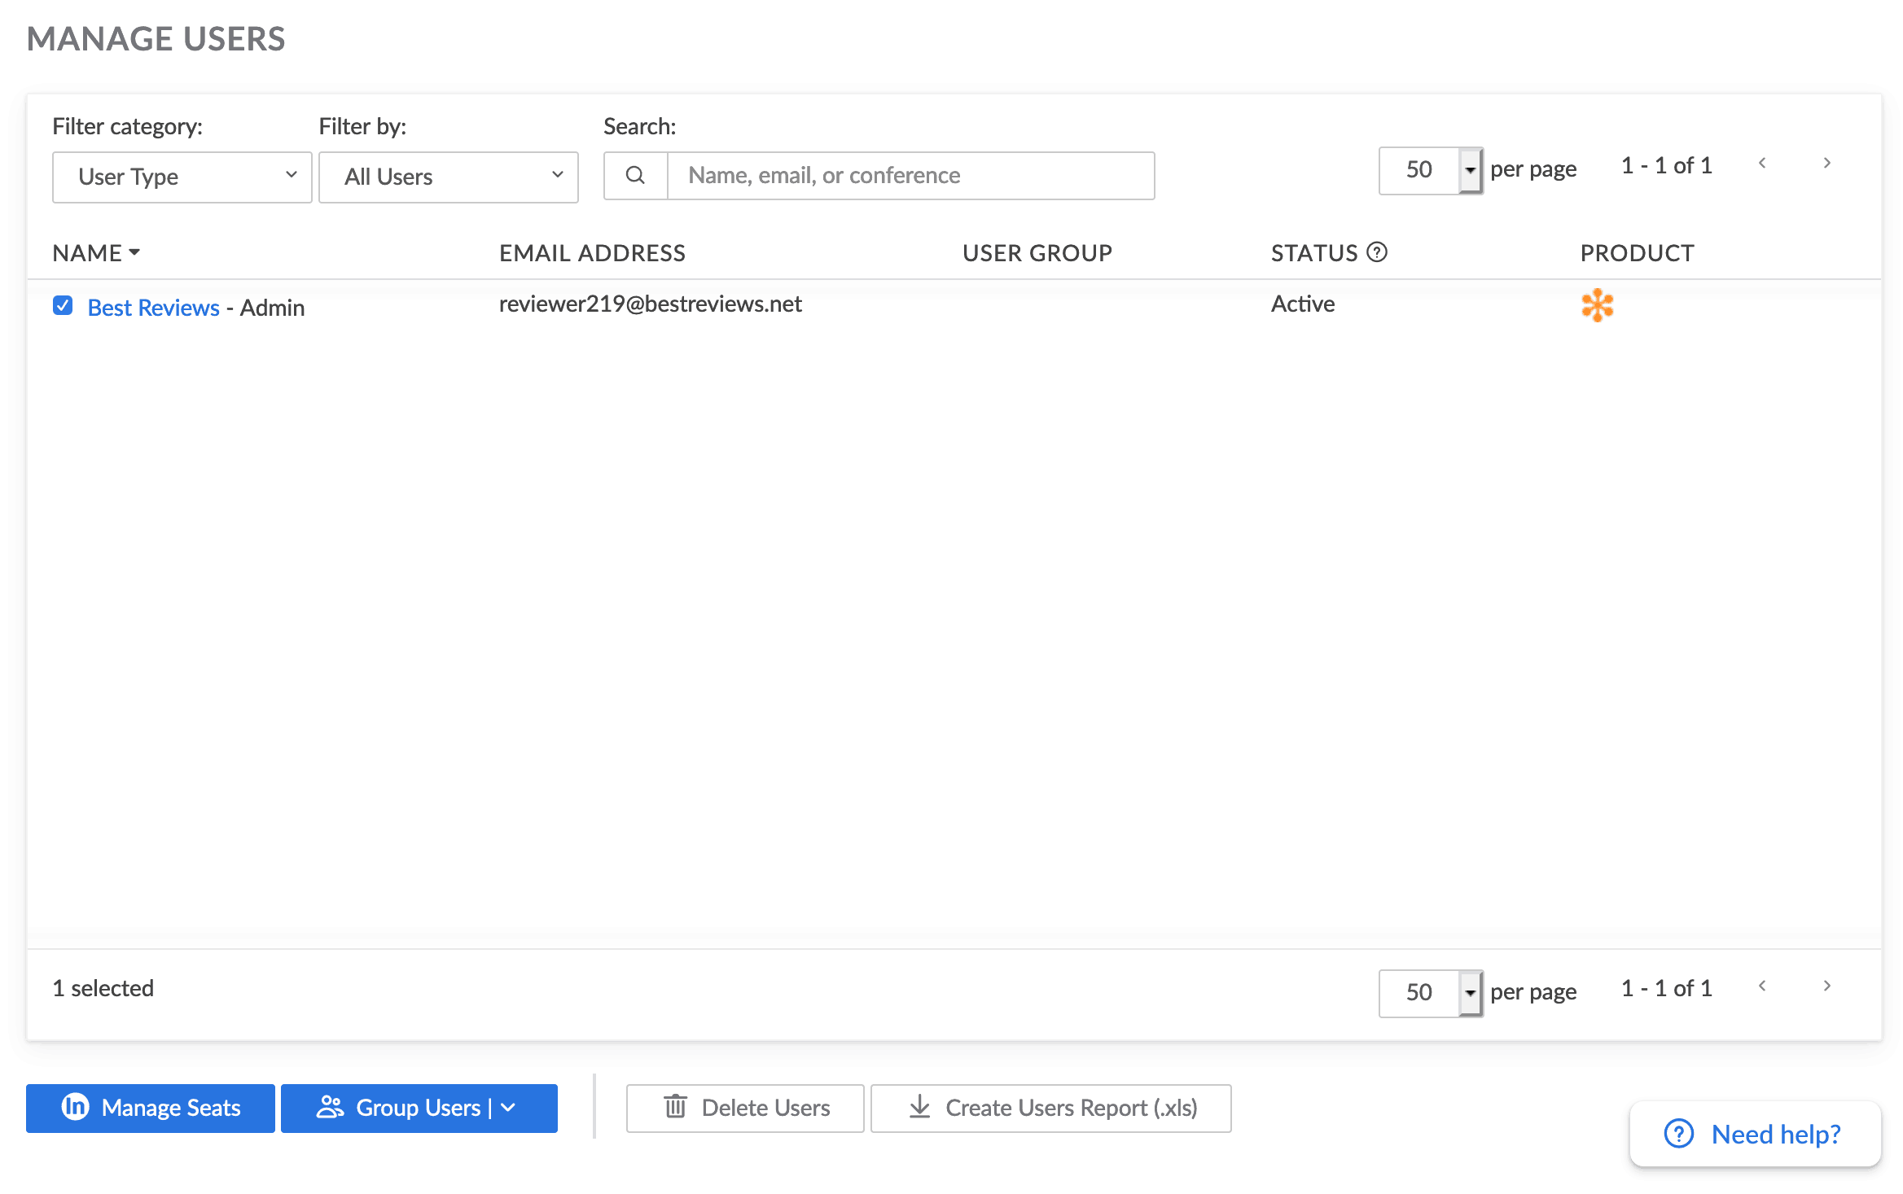This screenshot has width=1903, height=1194.
Task: Click the LinkedIn icon on Manage Seats
Action: pos(75,1107)
